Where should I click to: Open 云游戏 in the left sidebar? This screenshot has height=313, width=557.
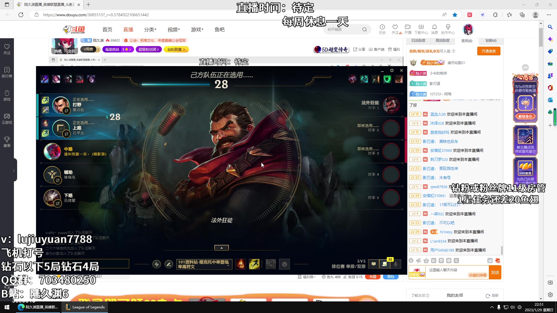(x=7, y=119)
